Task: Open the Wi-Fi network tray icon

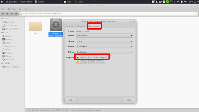Action: click(x=178, y=2)
